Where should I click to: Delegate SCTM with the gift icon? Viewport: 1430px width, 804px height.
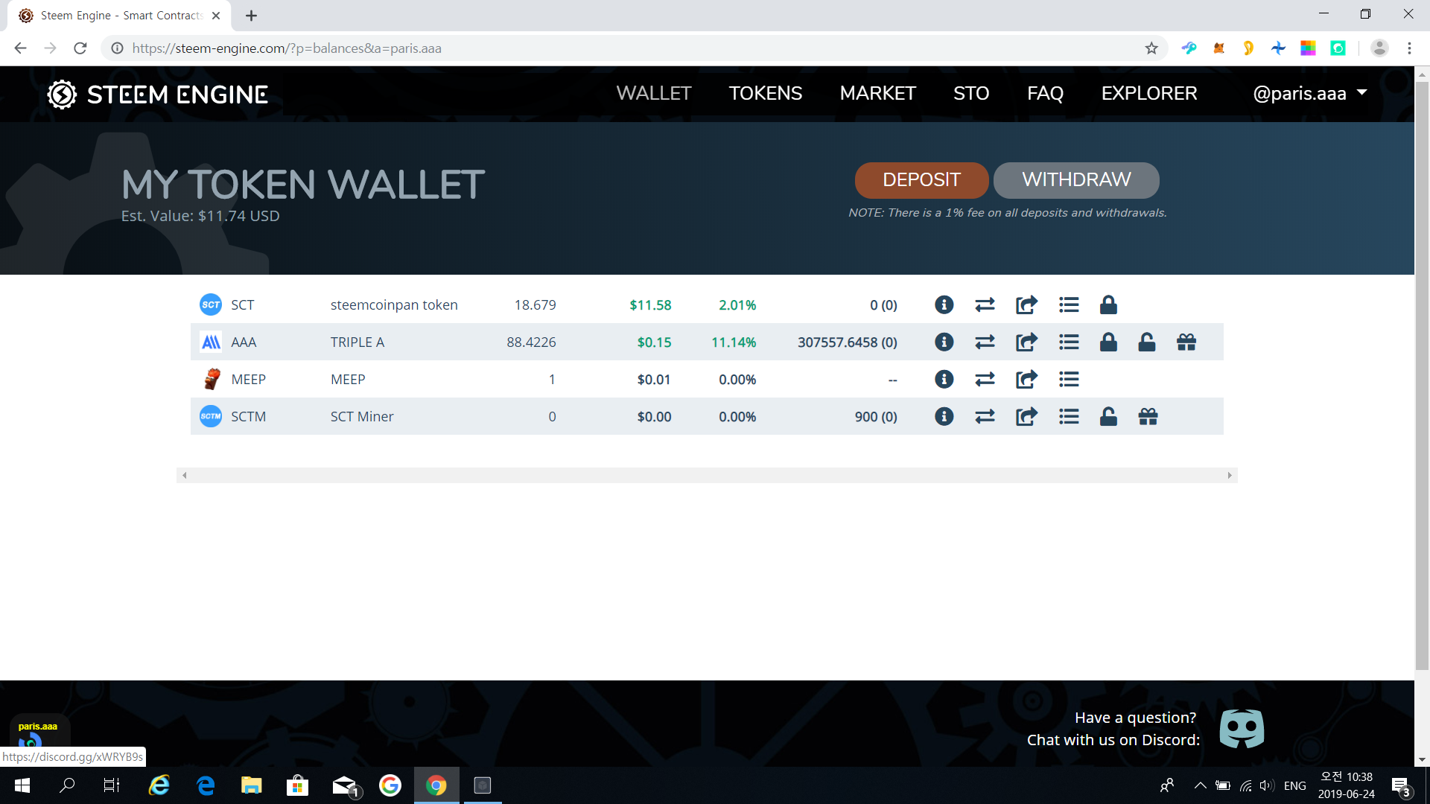click(x=1148, y=416)
